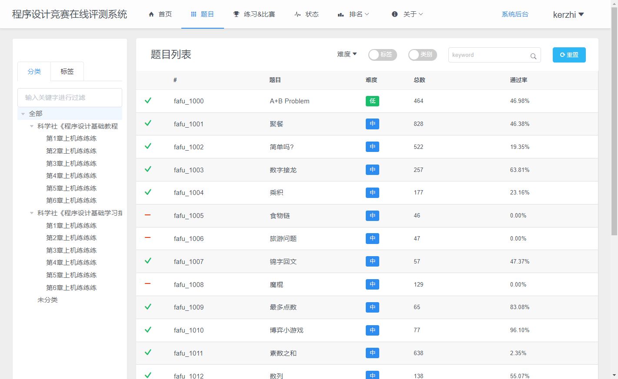Open the 系统后台 admin link
This screenshot has height=379, width=618.
click(x=515, y=14)
